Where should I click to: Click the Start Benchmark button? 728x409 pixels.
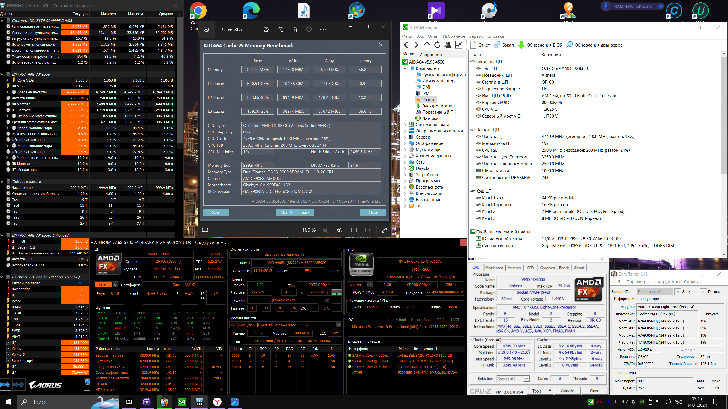(295, 212)
